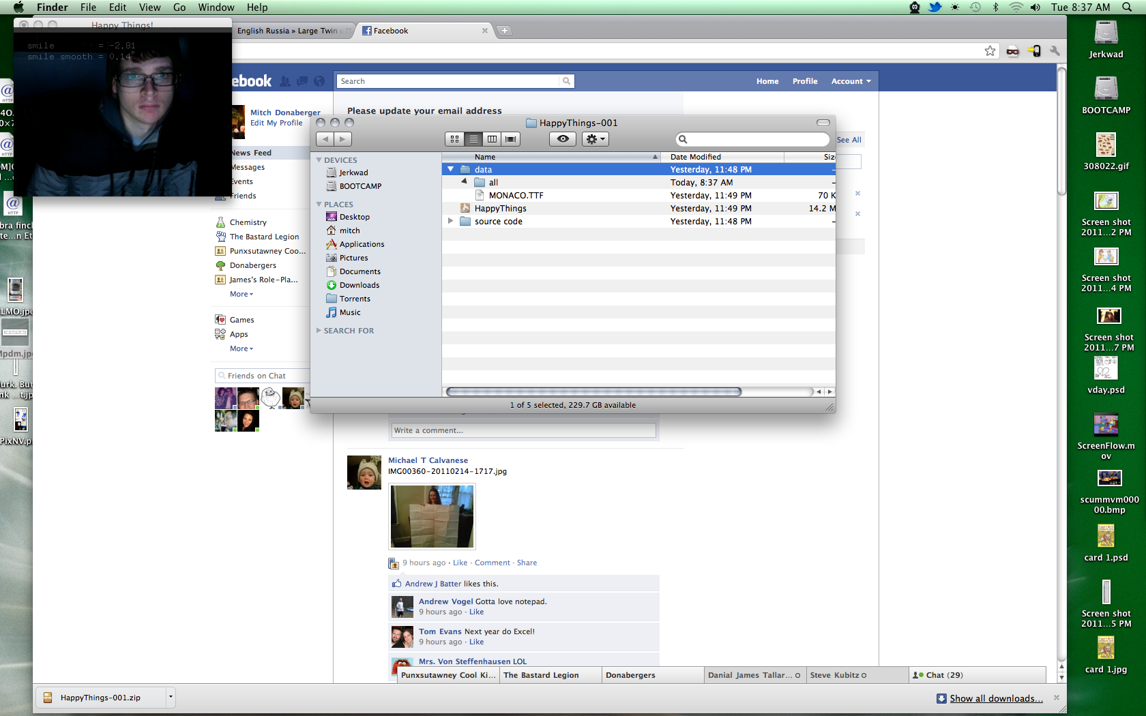Switch Finder to column view
Image resolution: width=1146 pixels, height=716 pixels.
coord(492,139)
